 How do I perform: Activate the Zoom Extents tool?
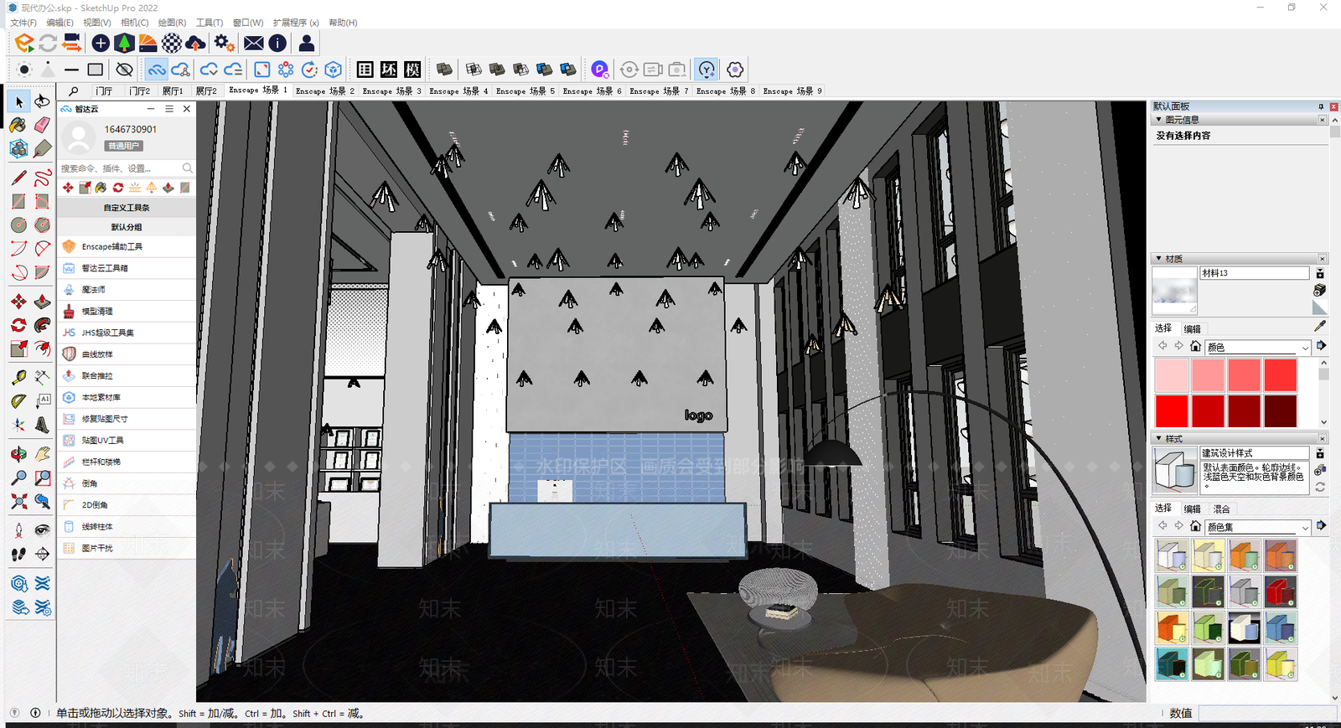pos(18,502)
